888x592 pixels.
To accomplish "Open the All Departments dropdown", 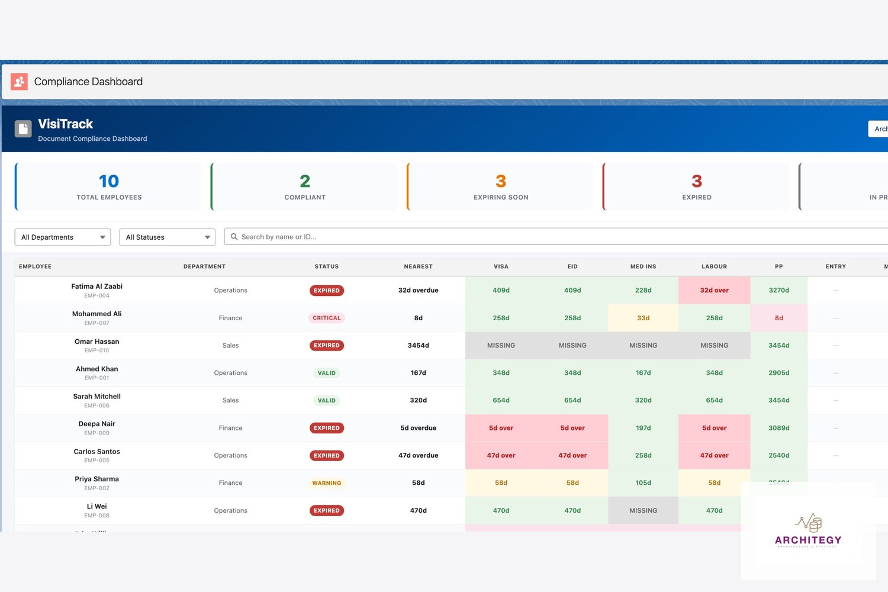I will pyautogui.click(x=63, y=237).
